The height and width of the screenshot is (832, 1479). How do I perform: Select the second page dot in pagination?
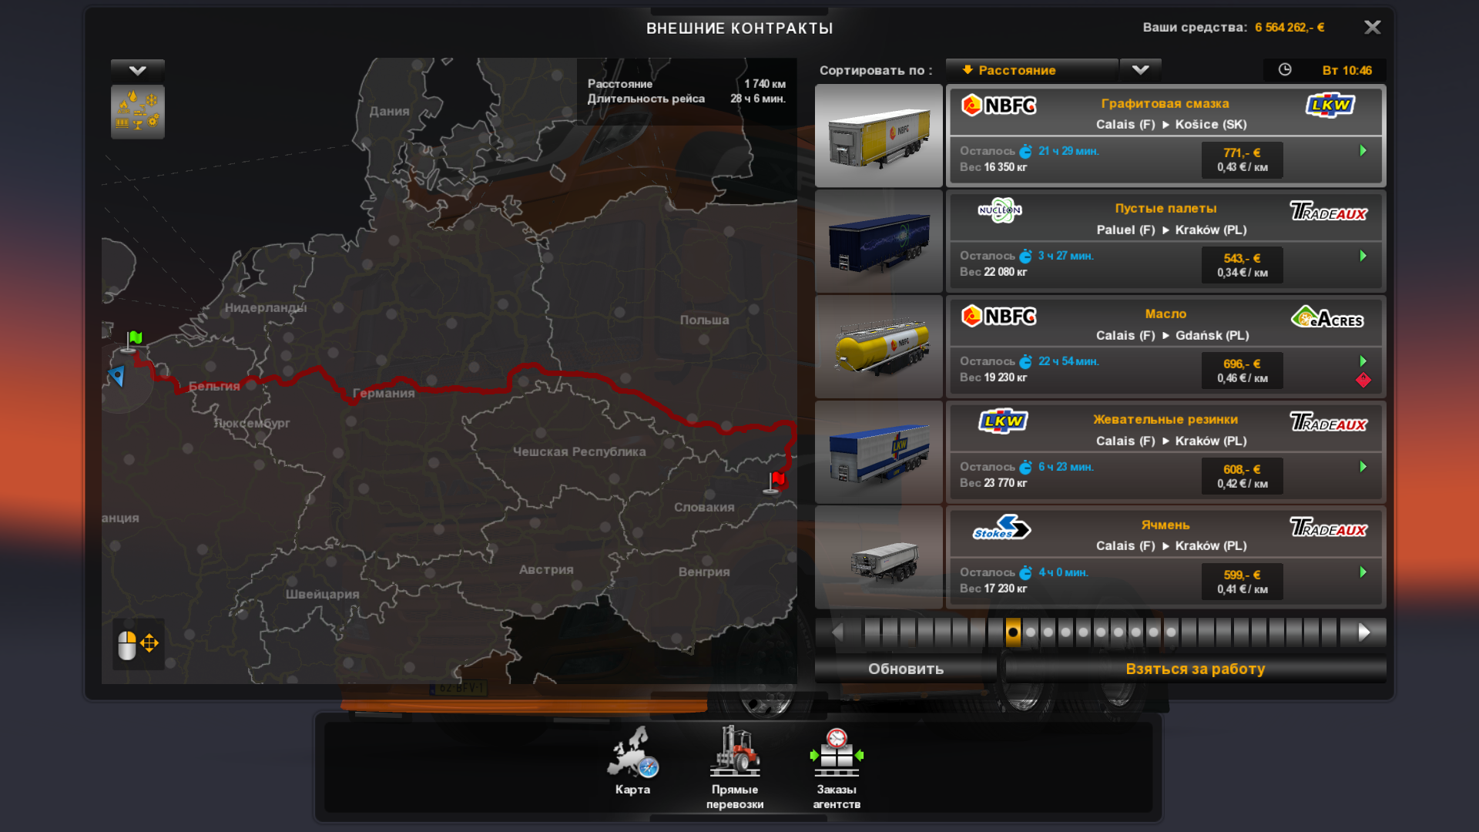(x=1031, y=632)
